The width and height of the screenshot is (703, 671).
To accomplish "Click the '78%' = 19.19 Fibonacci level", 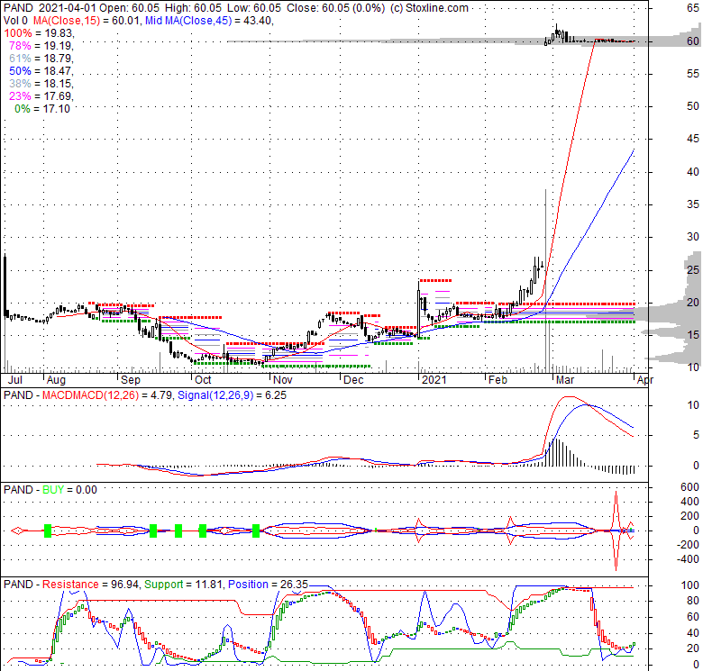I will [41, 46].
